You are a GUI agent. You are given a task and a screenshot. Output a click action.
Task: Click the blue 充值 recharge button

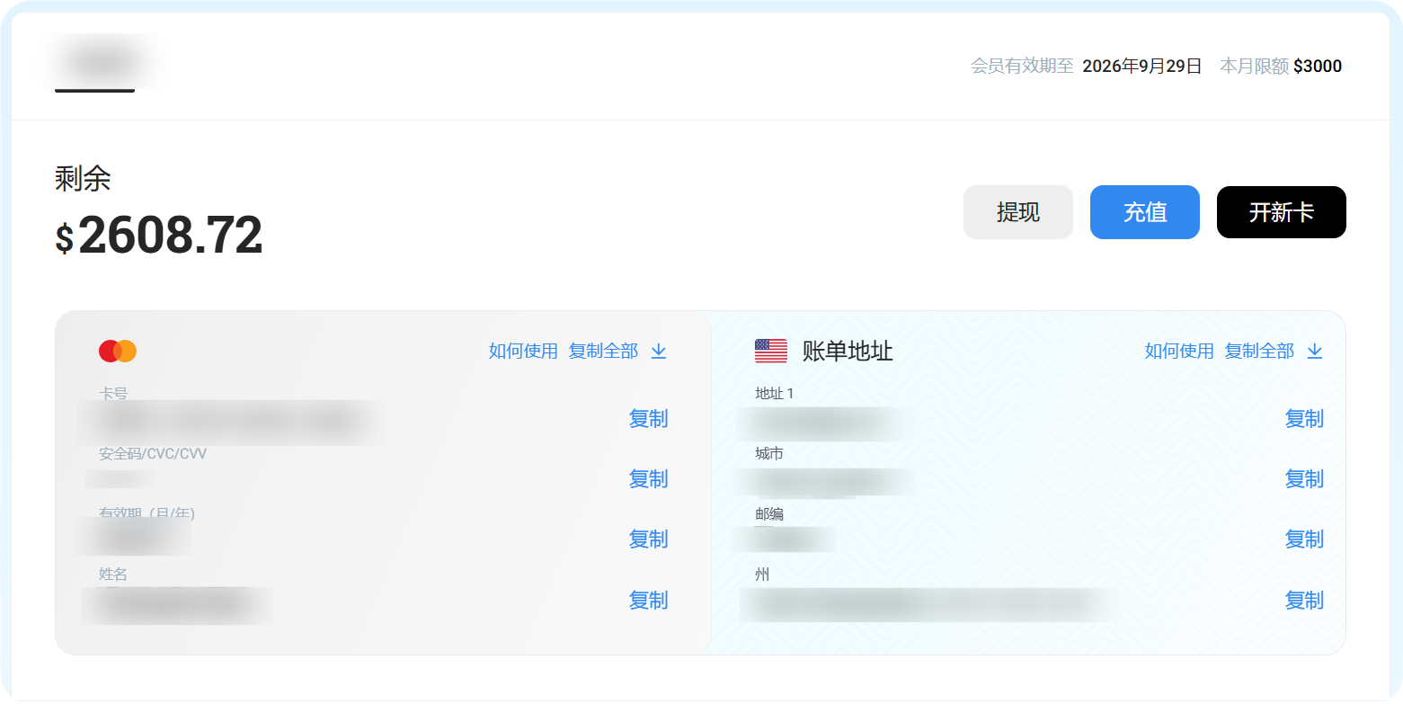tap(1145, 212)
